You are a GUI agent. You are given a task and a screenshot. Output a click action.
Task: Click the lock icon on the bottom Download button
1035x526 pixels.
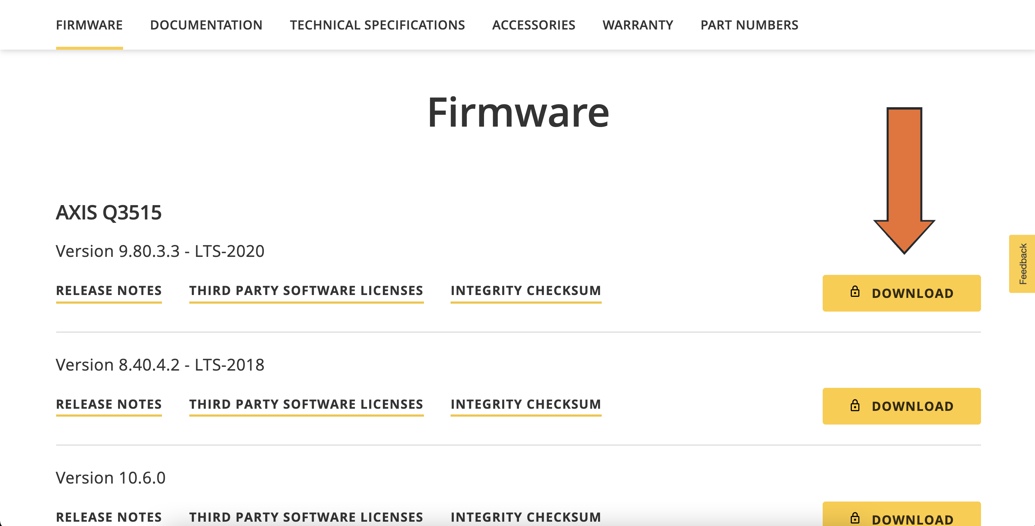click(856, 518)
